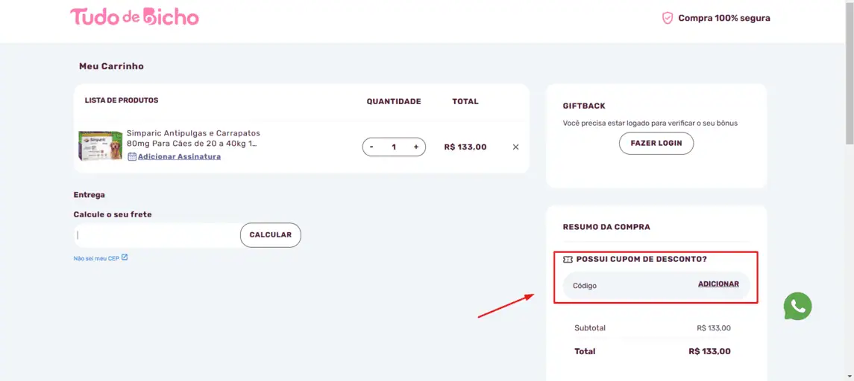Click the secure purchase shield icon
The image size is (854, 381).
(x=668, y=18)
